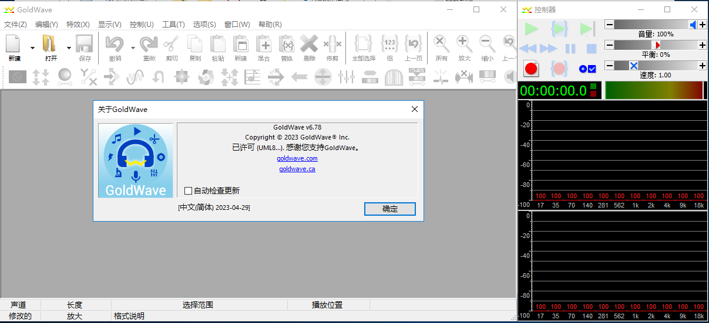Image resolution: width=709 pixels, height=323 pixels.
Task: Click the record selection braces button
Action: [559, 69]
